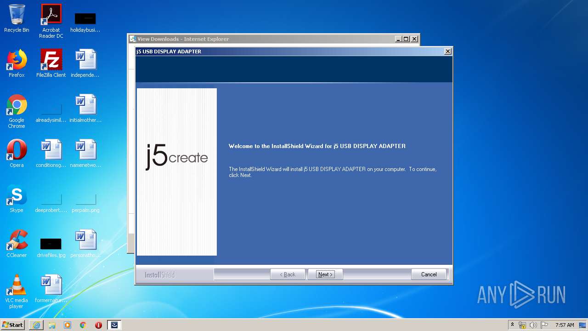Show hidden system tray icons
This screenshot has height=331, width=588.
512,325
